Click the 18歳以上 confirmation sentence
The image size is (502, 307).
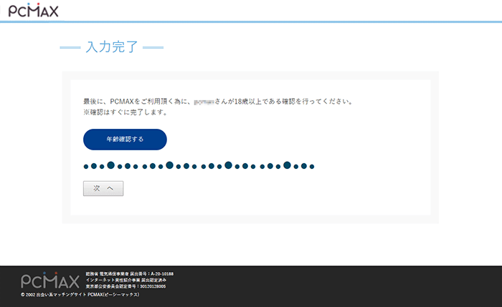[x=218, y=102]
